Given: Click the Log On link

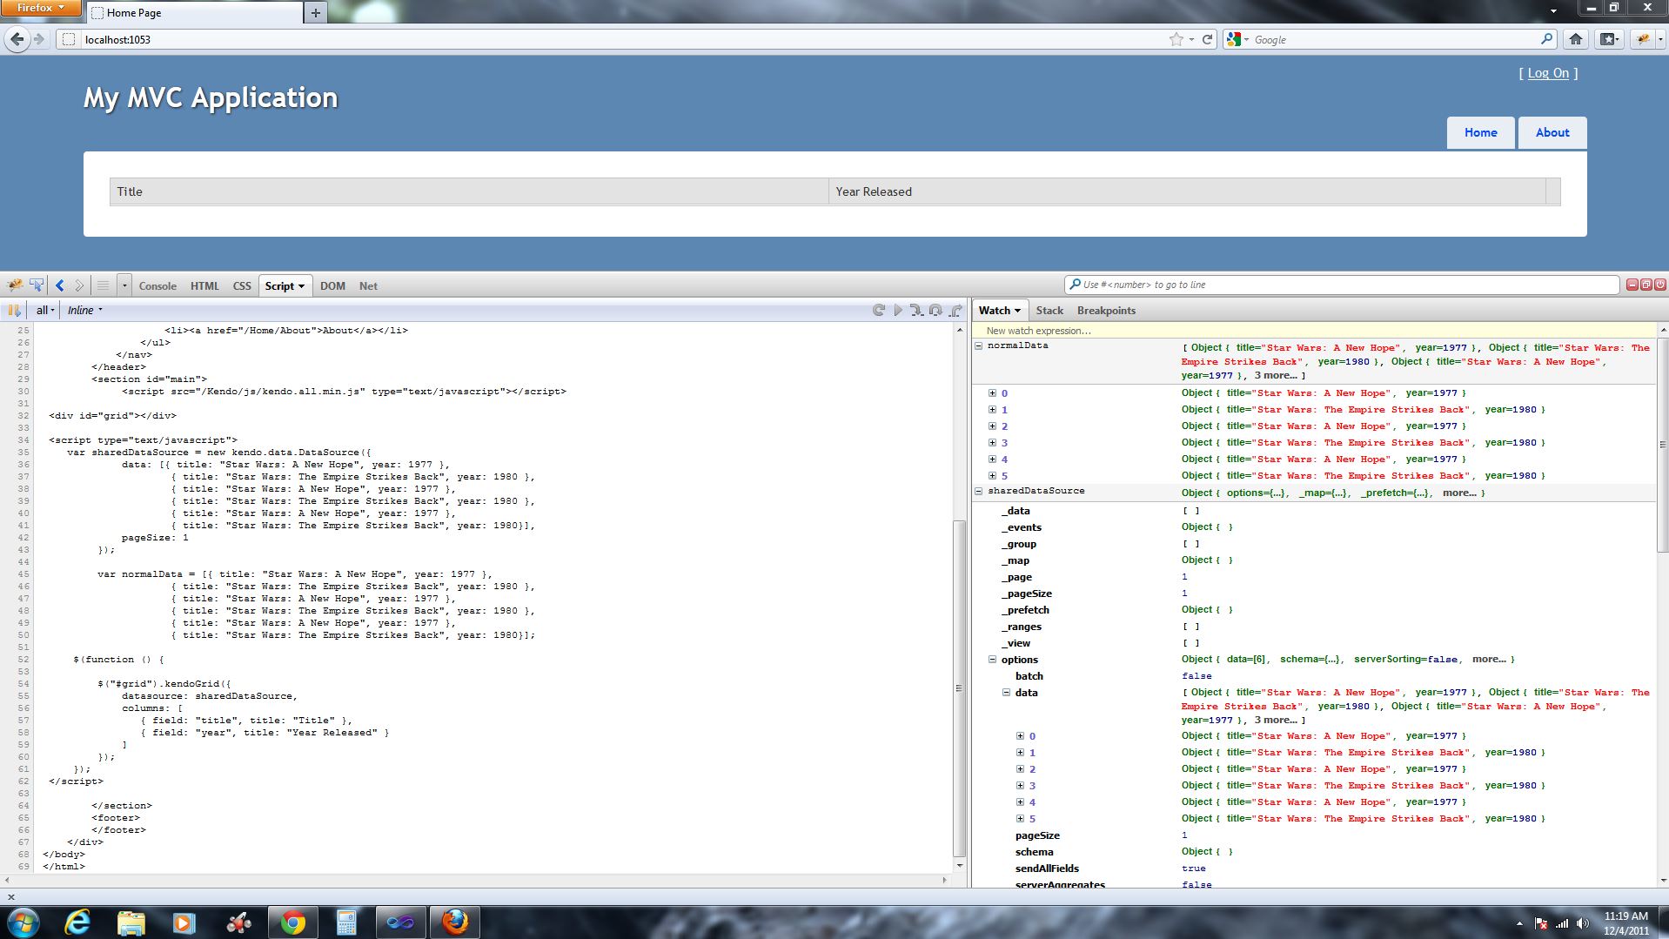Looking at the screenshot, I should [x=1548, y=73].
